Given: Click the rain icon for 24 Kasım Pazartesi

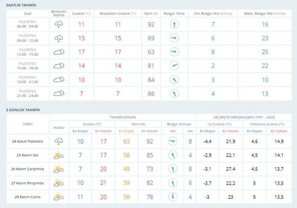Looking at the screenshot, I should pyautogui.click(x=59, y=141).
